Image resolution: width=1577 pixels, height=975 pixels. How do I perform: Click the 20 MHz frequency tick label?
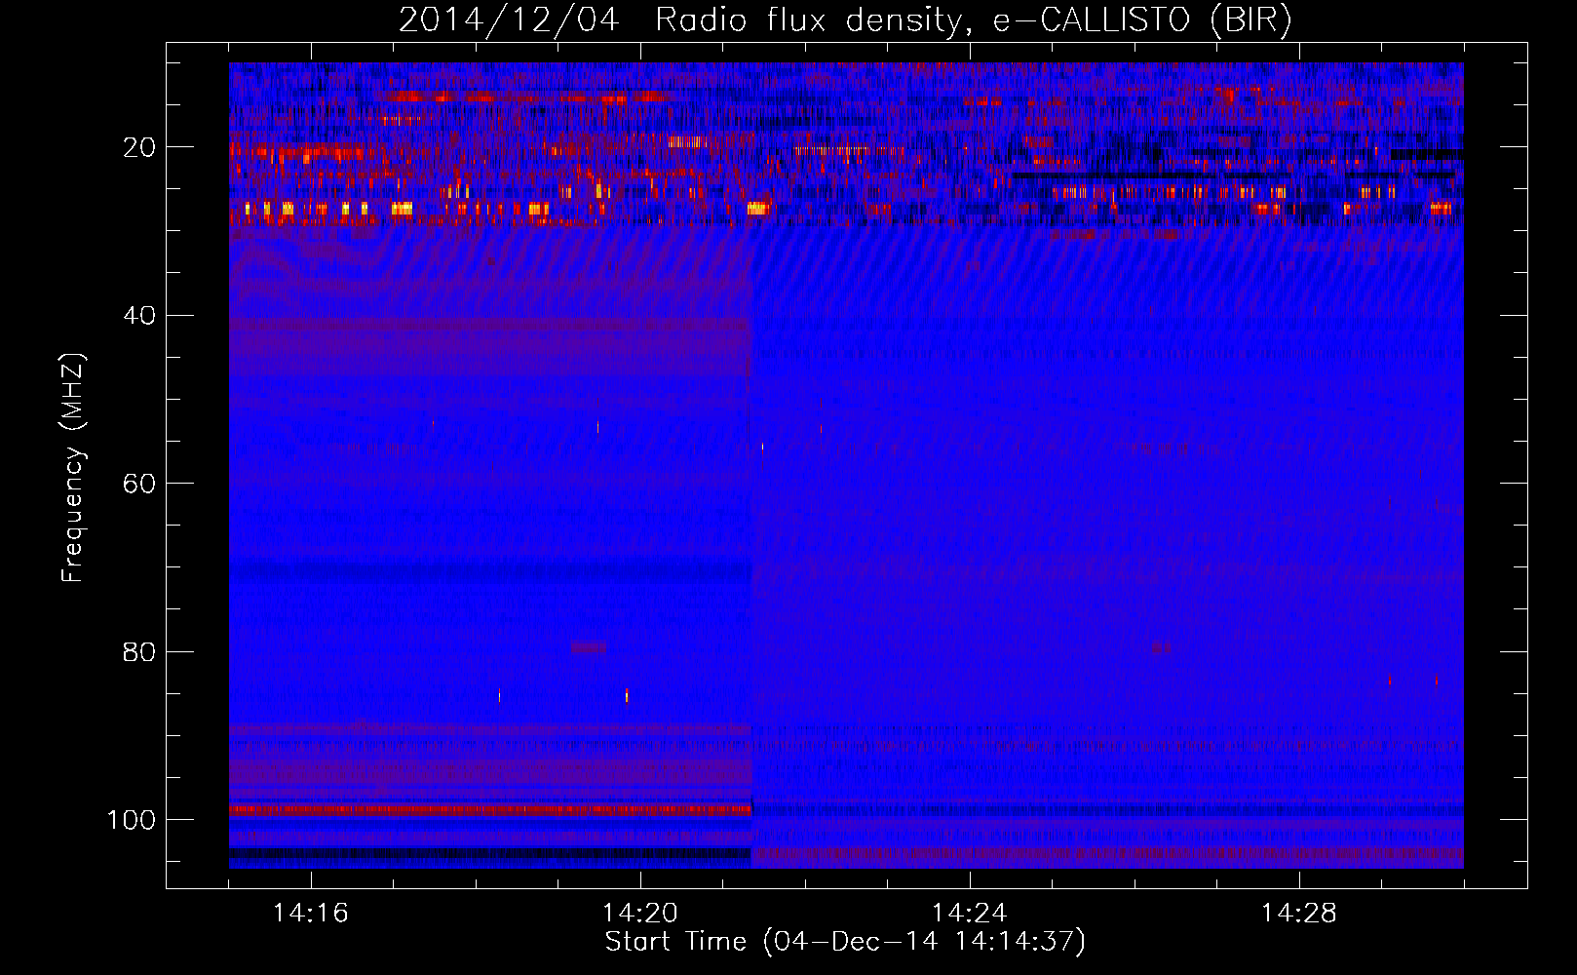tap(139, 147)
